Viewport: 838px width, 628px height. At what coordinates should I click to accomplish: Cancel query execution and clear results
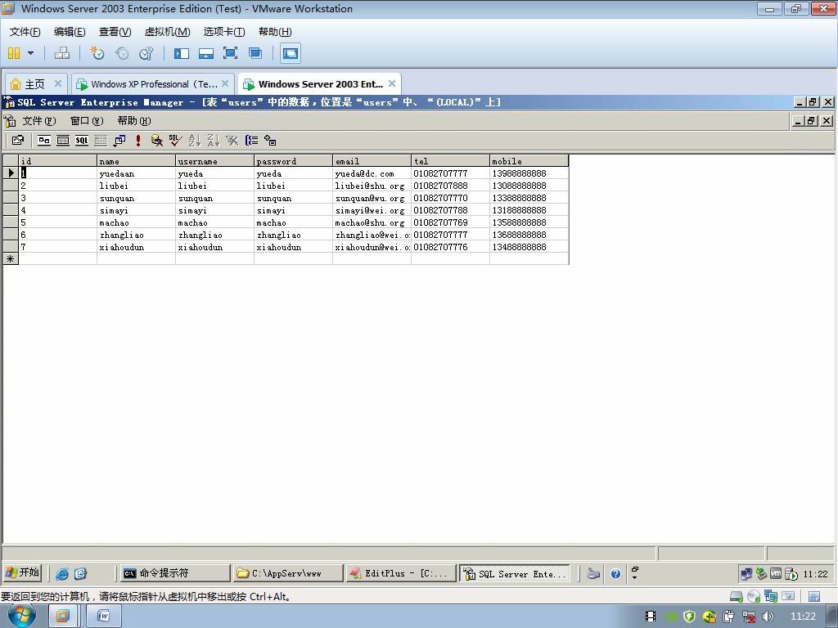point(156,141)
